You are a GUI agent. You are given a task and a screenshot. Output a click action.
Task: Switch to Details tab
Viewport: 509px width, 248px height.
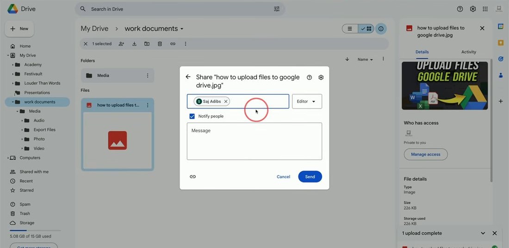click(x=422, y=52)
